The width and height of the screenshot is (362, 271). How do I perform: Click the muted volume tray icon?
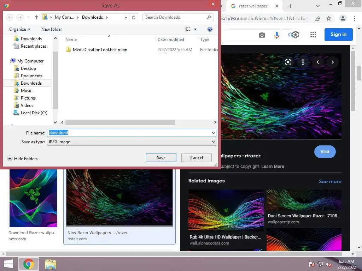[328, 264]
